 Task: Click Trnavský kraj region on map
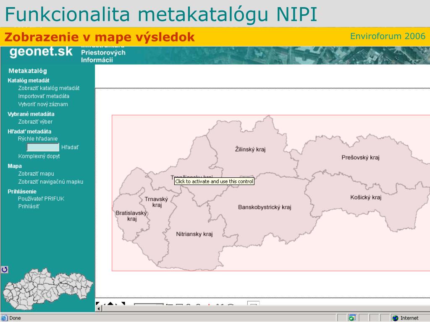pyautogui.click(x=156, y=202)
